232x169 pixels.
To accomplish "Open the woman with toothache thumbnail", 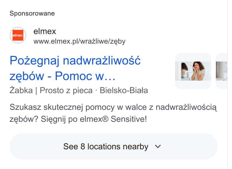I will [193, 71].
